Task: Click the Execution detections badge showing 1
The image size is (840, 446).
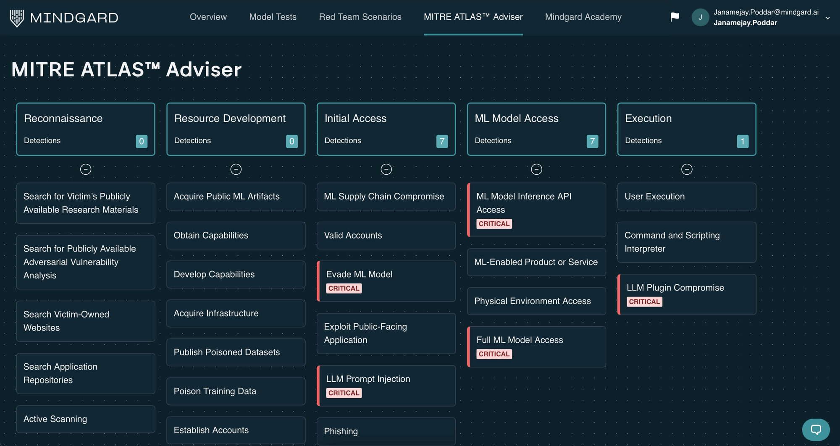Action: click(743, 142)
